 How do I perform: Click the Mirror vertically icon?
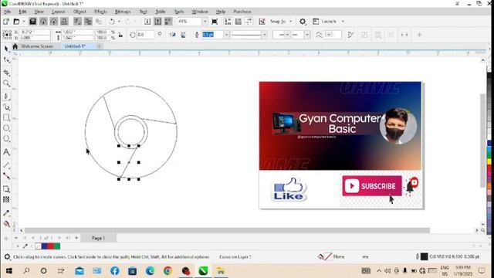coord(183,35)
